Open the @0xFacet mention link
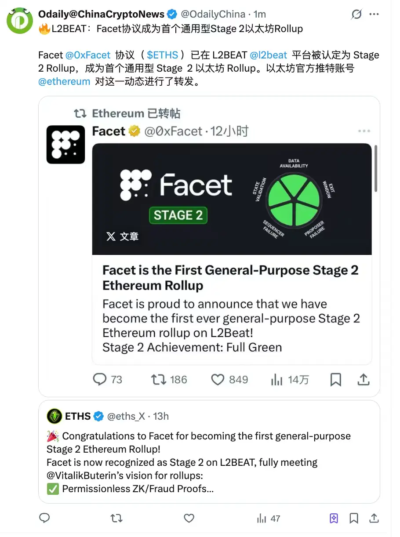Viewport: 400px width, 537px height. 88,55
